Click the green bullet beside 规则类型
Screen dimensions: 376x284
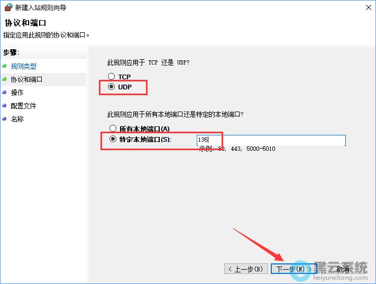(x=5, y=66)
